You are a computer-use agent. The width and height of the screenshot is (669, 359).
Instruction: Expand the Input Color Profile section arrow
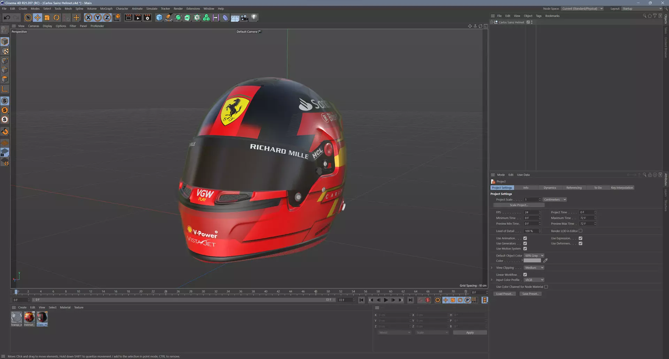pos(492,280)
